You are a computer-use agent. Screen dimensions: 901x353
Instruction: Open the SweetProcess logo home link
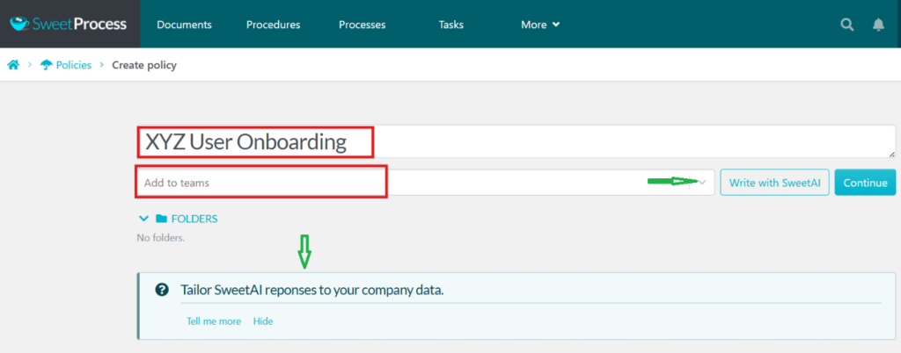tap(69, 24)
